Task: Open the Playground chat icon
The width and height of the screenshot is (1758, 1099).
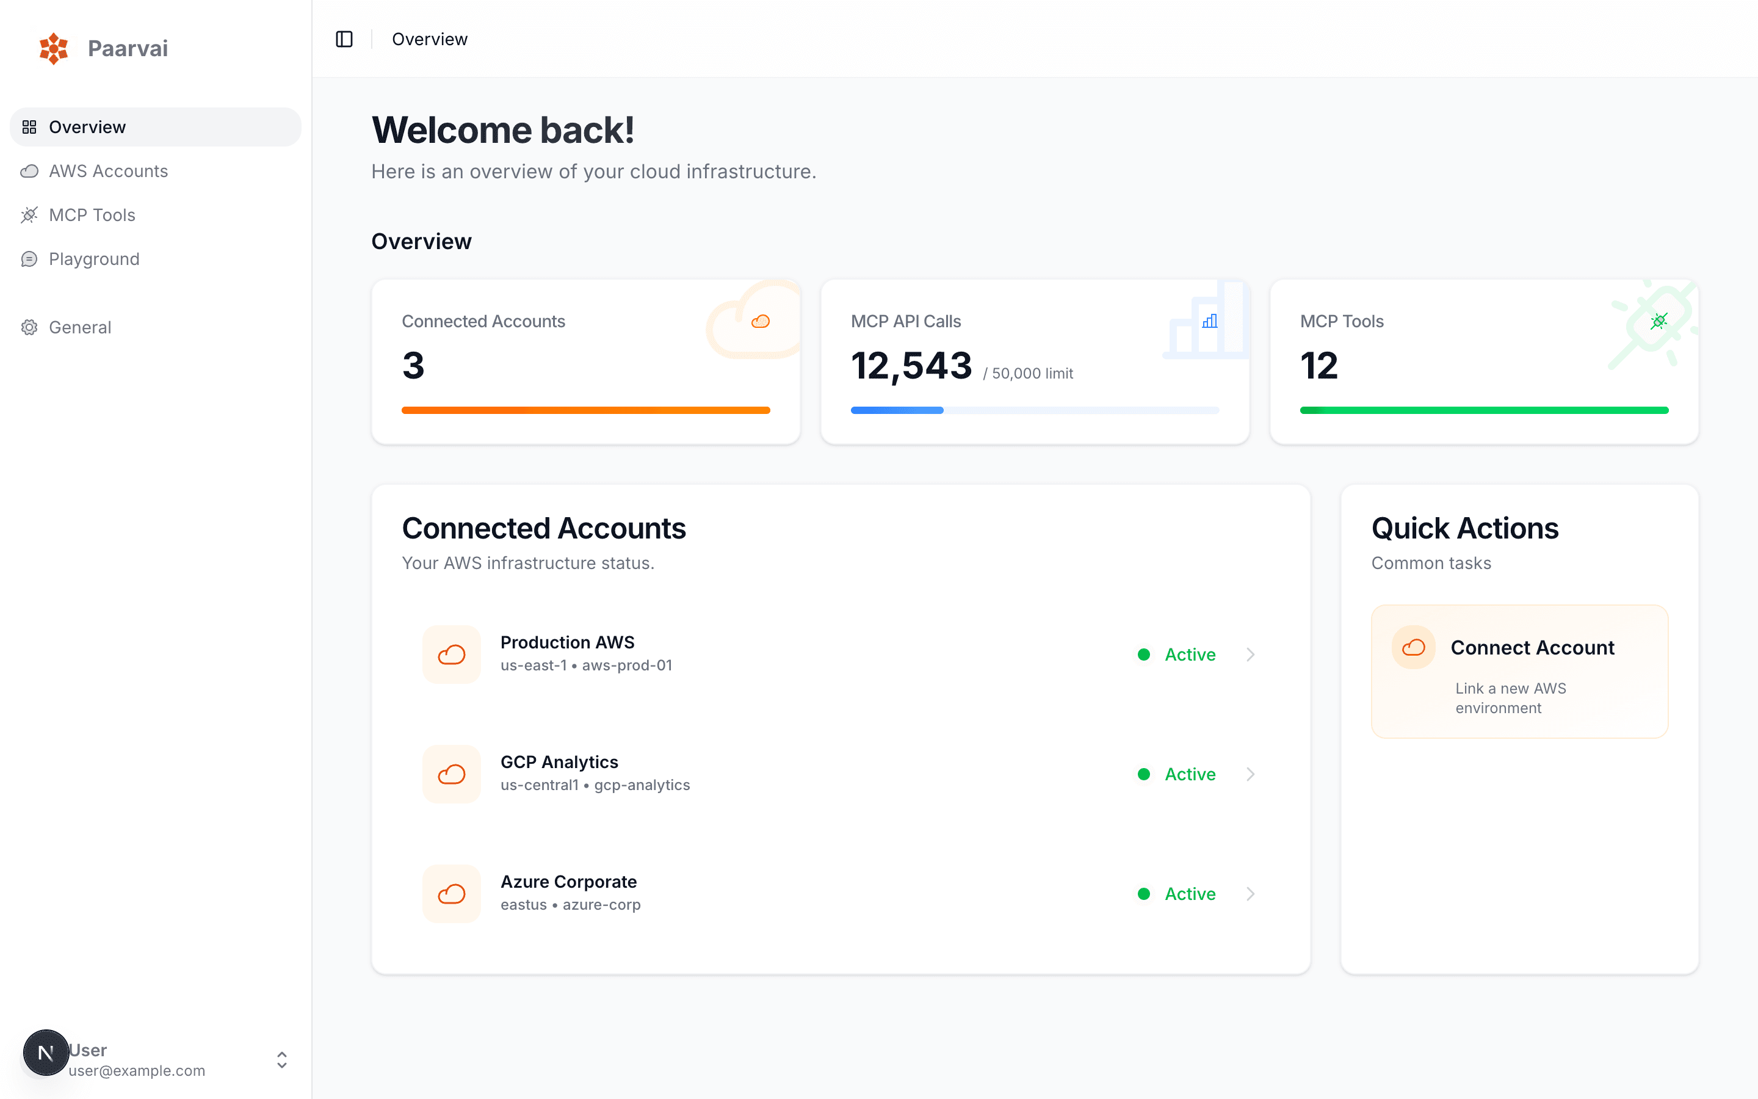Action: point(29,259)
